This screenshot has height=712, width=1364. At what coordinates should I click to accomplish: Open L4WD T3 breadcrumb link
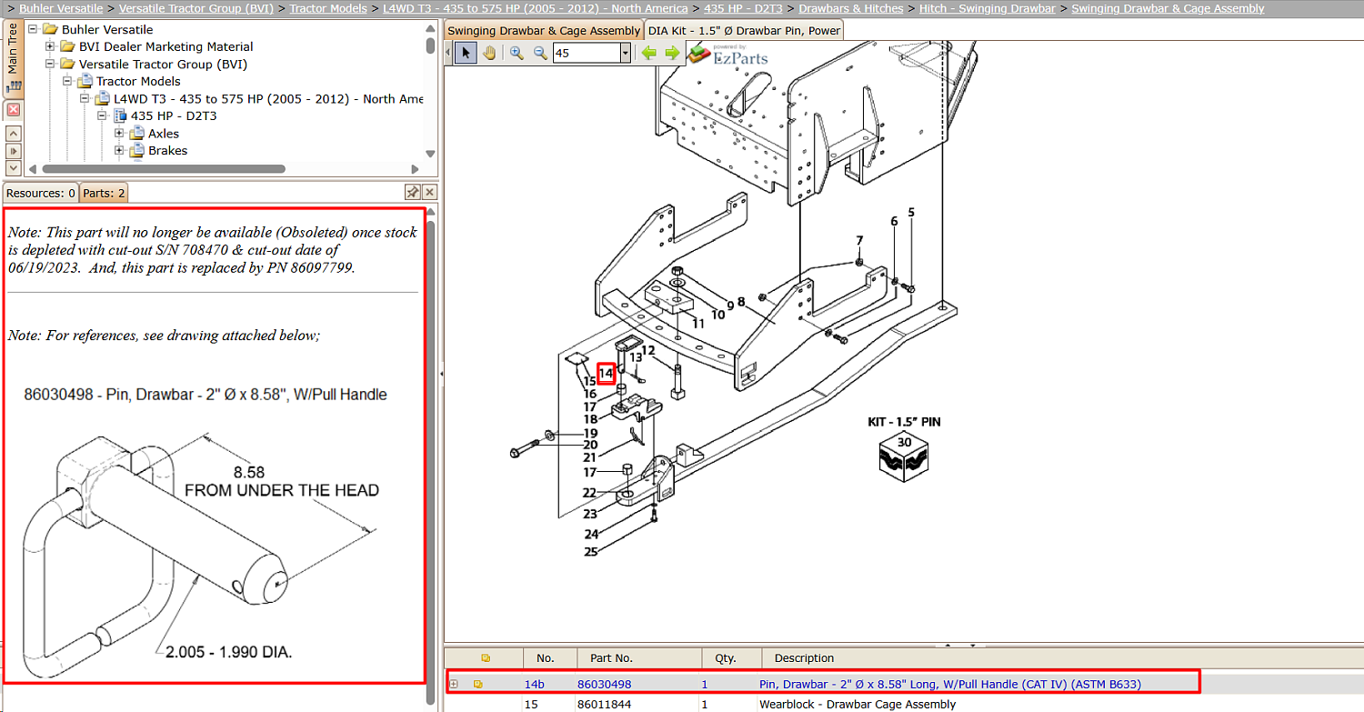(536, 8)
